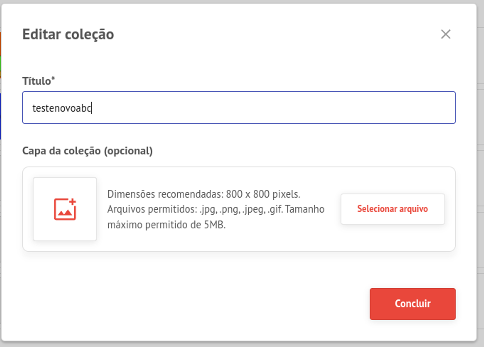Click the green strip behind the dialog
This screenshot has width=484, height=347.
click(0, 64)
